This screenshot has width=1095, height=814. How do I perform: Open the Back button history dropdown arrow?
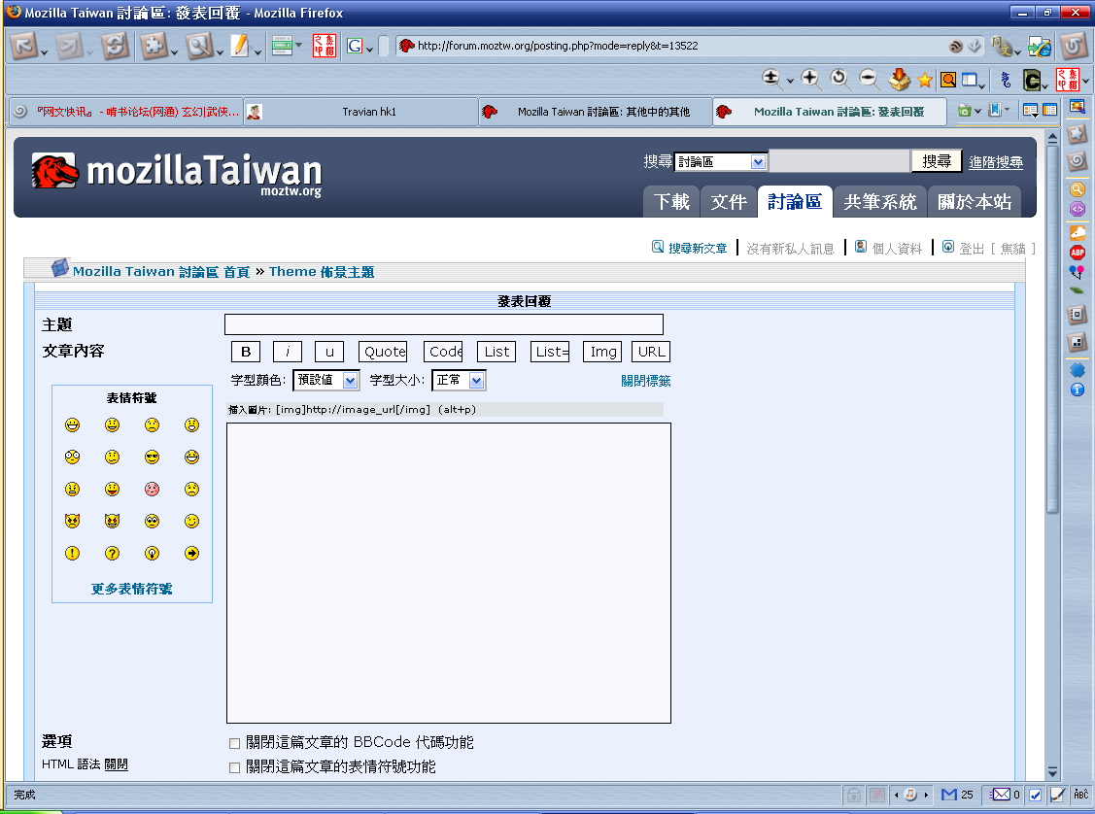(x=44, y=52)
